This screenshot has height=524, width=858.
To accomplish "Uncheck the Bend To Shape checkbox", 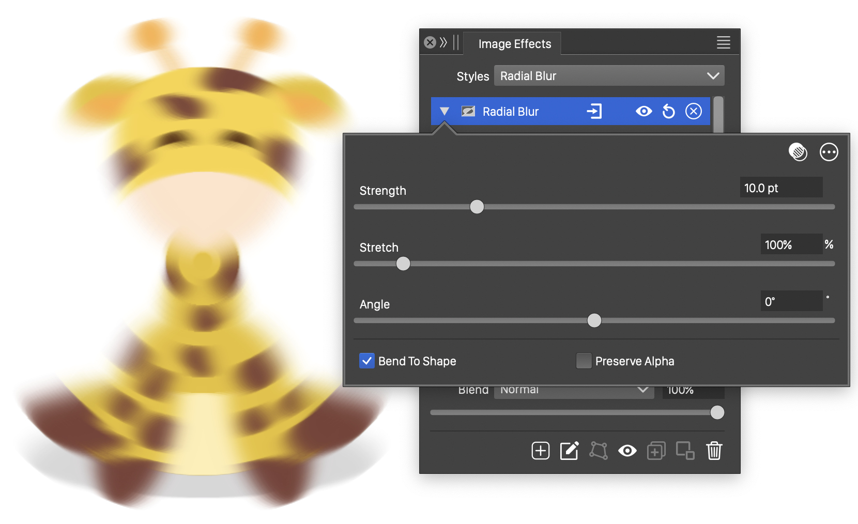I will (x=367, y=361).
